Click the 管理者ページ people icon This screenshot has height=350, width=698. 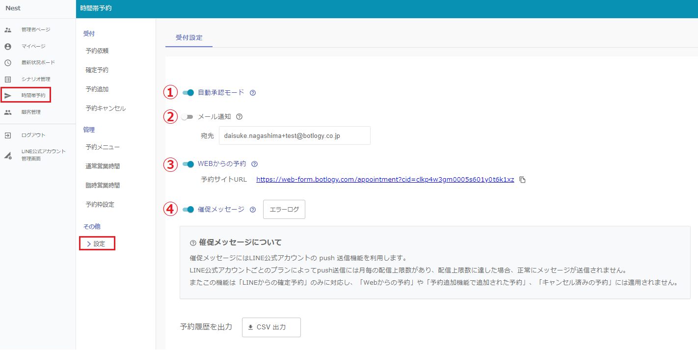(x=8, y=30)
